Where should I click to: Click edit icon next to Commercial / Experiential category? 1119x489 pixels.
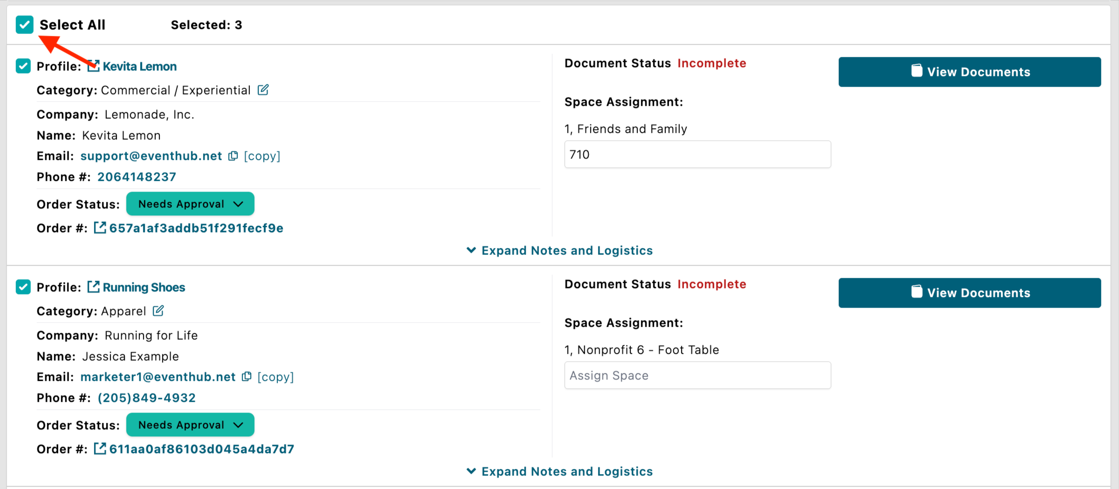(x=263, y=90)
